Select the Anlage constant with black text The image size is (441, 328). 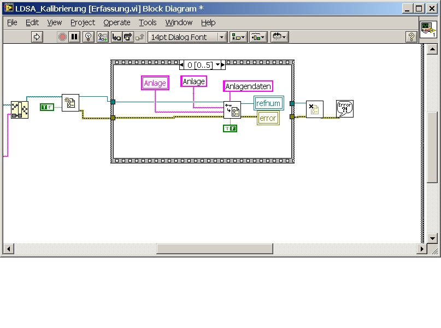(x=193, y=81)
